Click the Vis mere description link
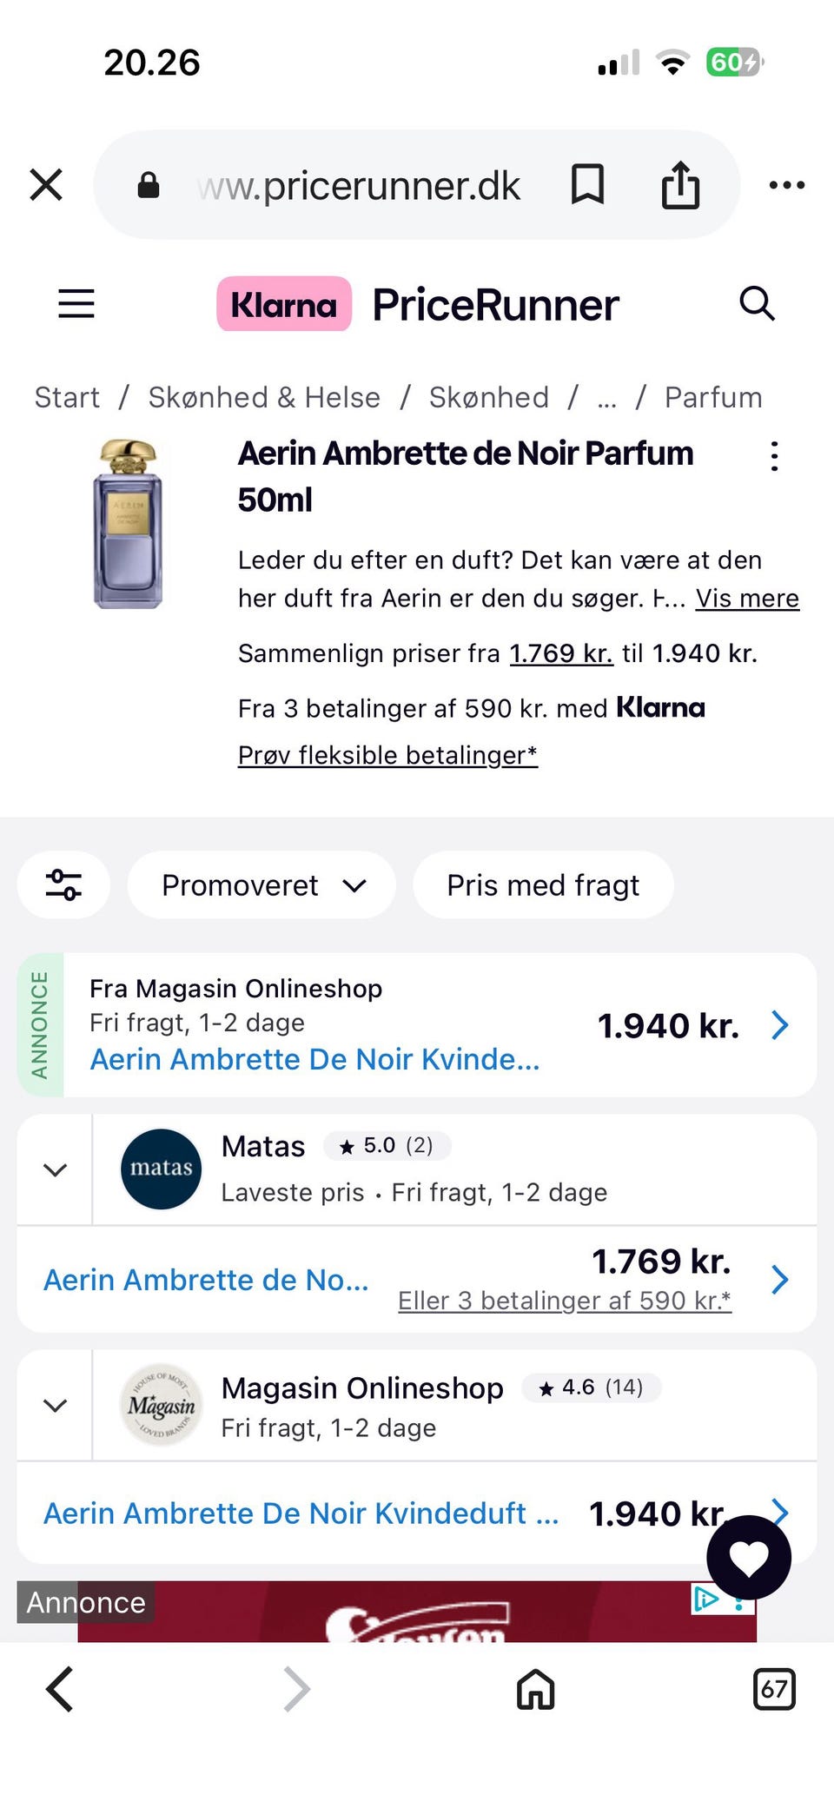Viewport: 834px width, 1808px height. click(747, 599)
